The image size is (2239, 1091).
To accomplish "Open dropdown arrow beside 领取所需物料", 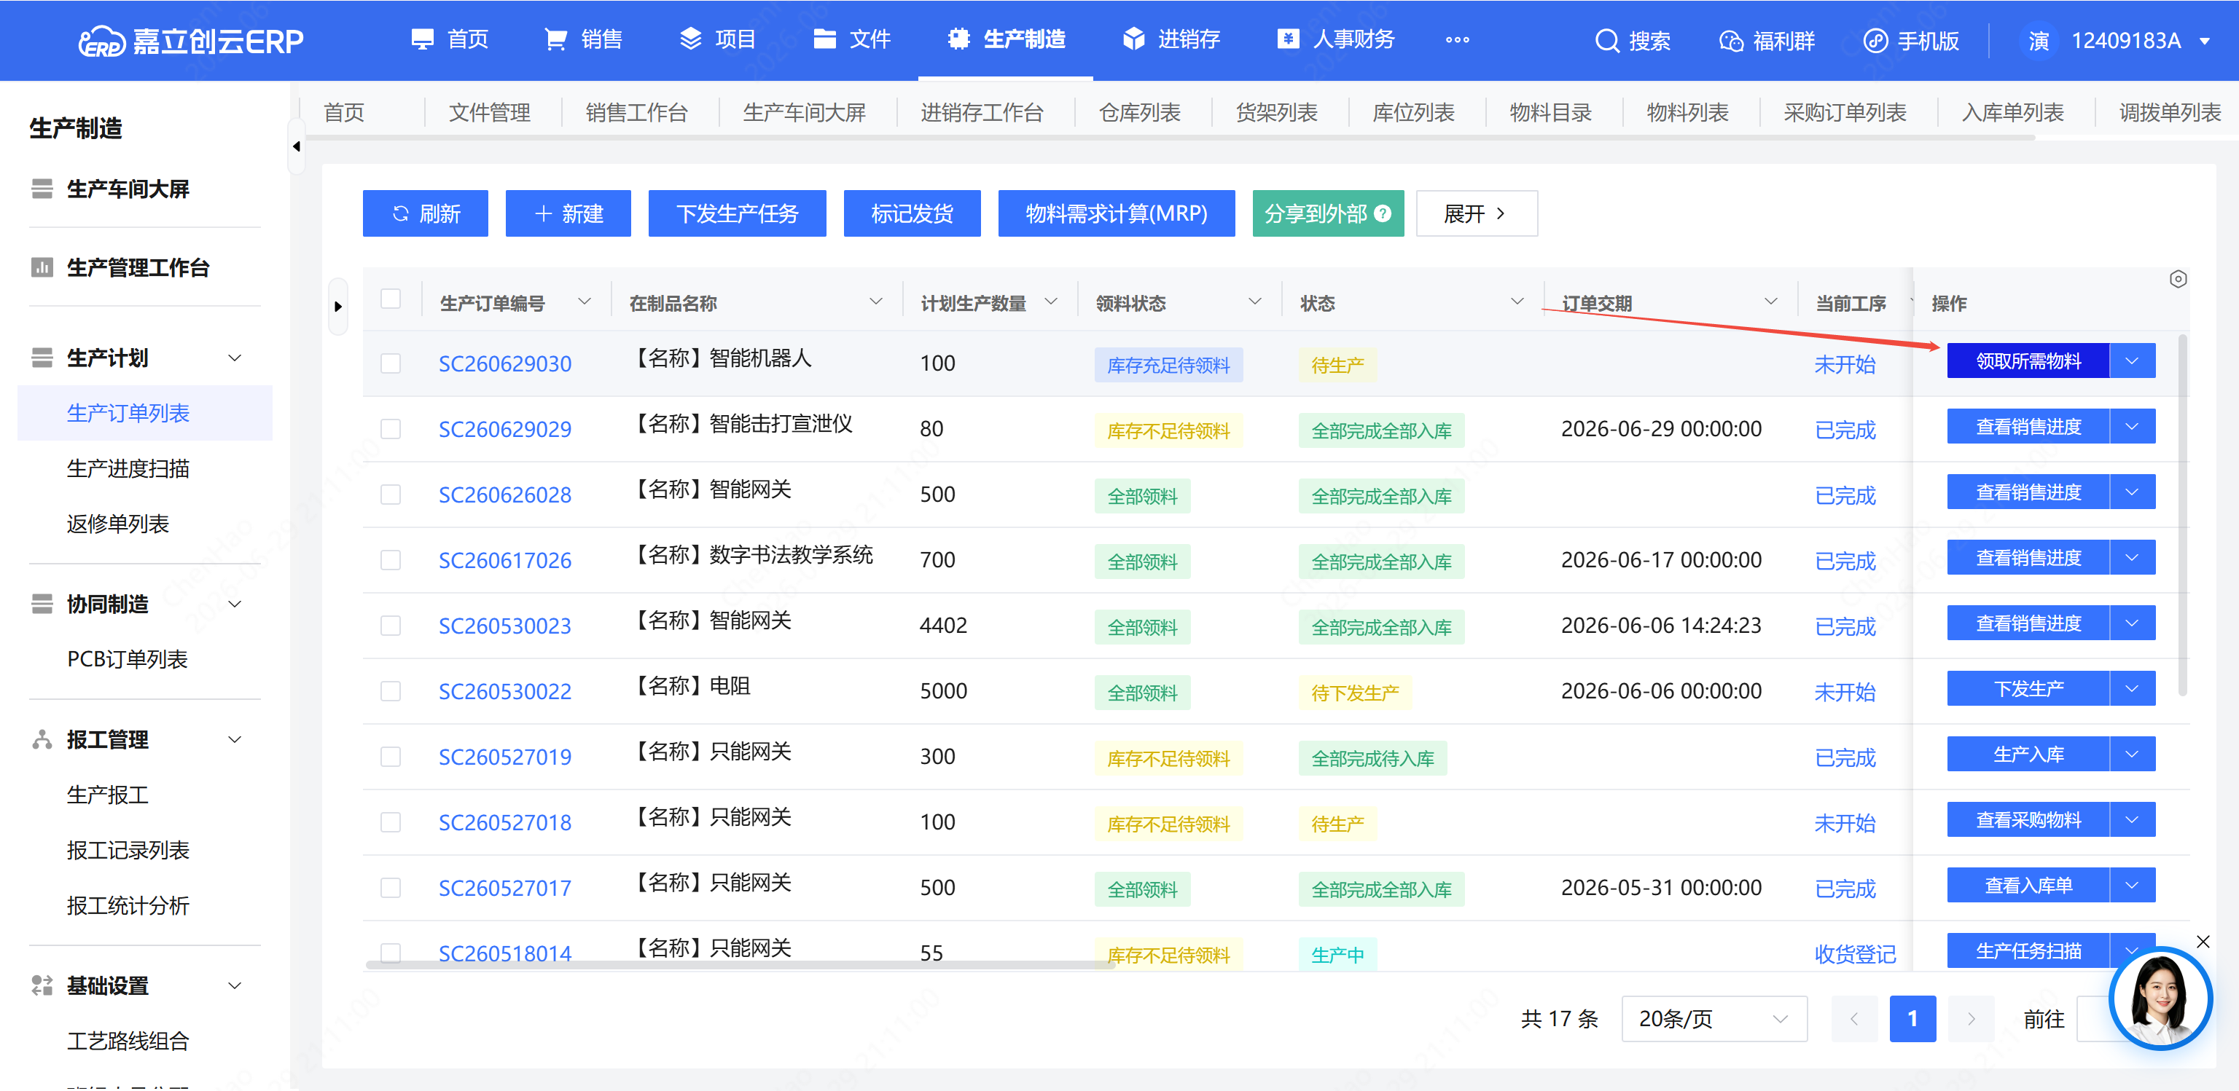I will [2132, 361].
